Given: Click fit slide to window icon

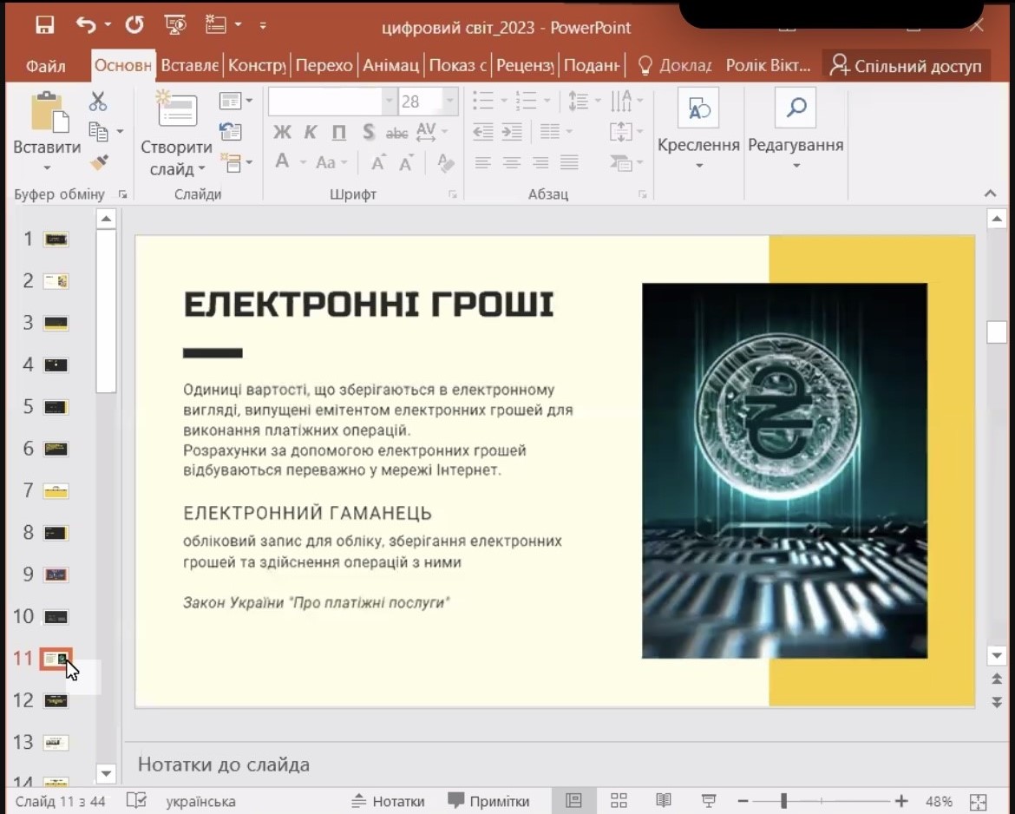Looking at the screenshot, I should click(978, 802).
